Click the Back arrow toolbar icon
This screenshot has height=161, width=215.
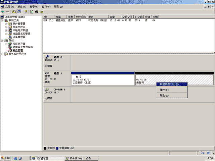3,12
